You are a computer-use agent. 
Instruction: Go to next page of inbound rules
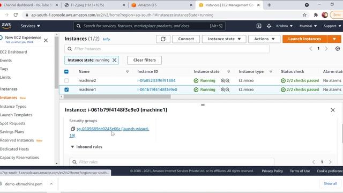point(330,162)
